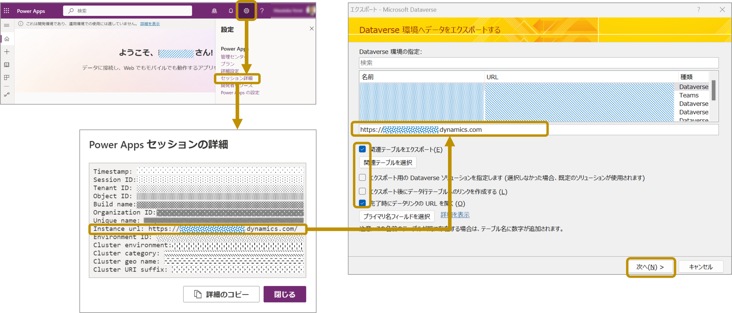Open the 詳細設定 link
Image resolution: width=732 pixels, height=313 pixels.
click(x=230, y=71)
